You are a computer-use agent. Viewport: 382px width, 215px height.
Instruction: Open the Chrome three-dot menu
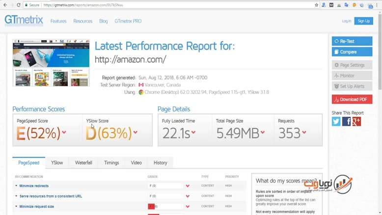point(378,5)
